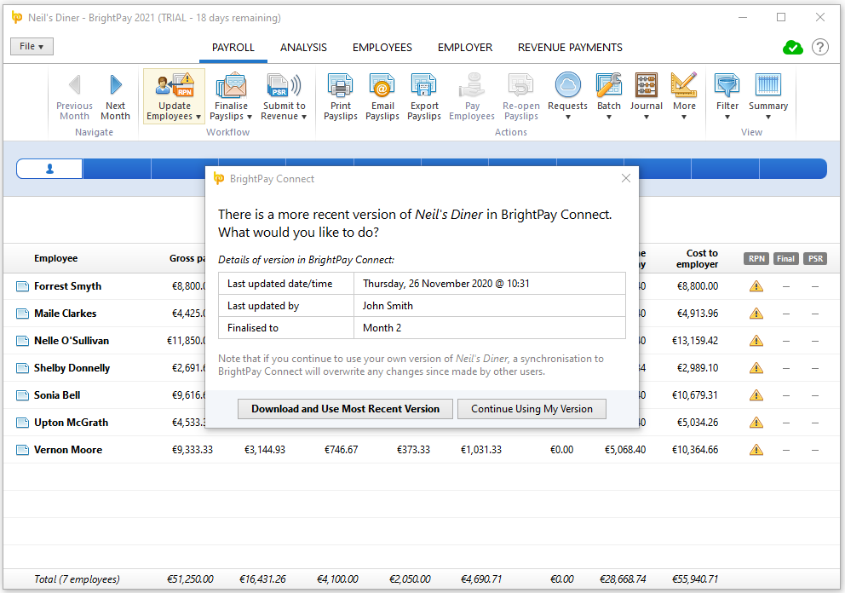Click the last updated date/time value
The height and width of the screenshot is (593, 845).
[x=489, y=284]
